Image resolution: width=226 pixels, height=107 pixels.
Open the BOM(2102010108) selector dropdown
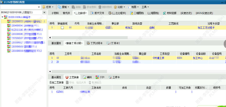(44, 13)
